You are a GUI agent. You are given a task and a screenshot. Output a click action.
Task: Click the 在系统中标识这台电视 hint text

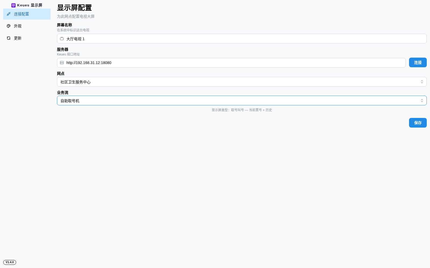[73, 30]
